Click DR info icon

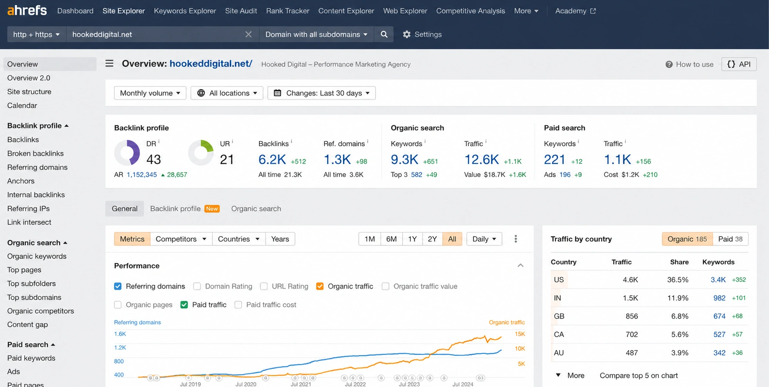(x=159, y=141)
